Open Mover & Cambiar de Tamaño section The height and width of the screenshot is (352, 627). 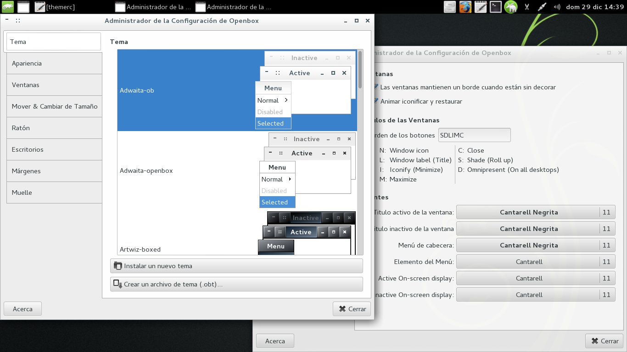point(54,106)
